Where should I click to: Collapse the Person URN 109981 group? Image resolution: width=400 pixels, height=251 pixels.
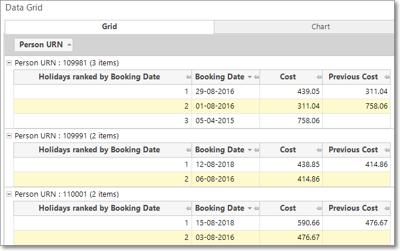[x=9, y=62]
